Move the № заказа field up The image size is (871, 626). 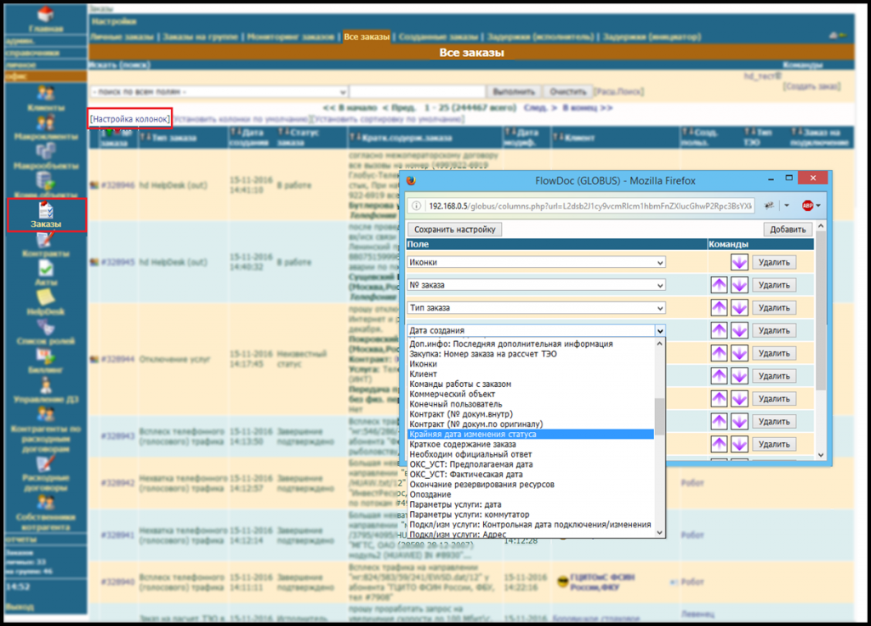coord(719,285)
